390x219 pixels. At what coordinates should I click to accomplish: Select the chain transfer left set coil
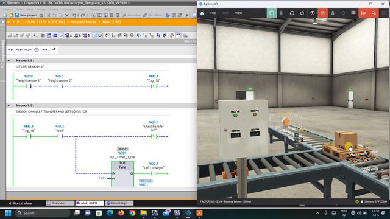tap(154, 136)
